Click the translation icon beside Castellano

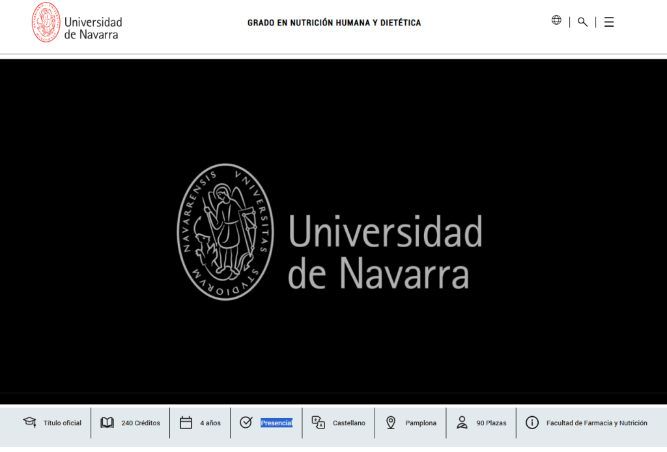coord(318,423)
